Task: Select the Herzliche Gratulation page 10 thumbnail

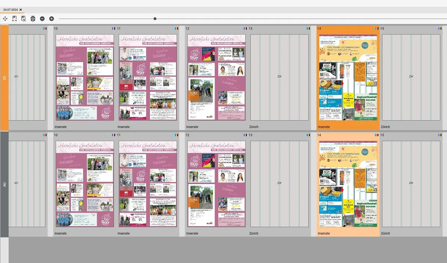Action: pos(84,77)
